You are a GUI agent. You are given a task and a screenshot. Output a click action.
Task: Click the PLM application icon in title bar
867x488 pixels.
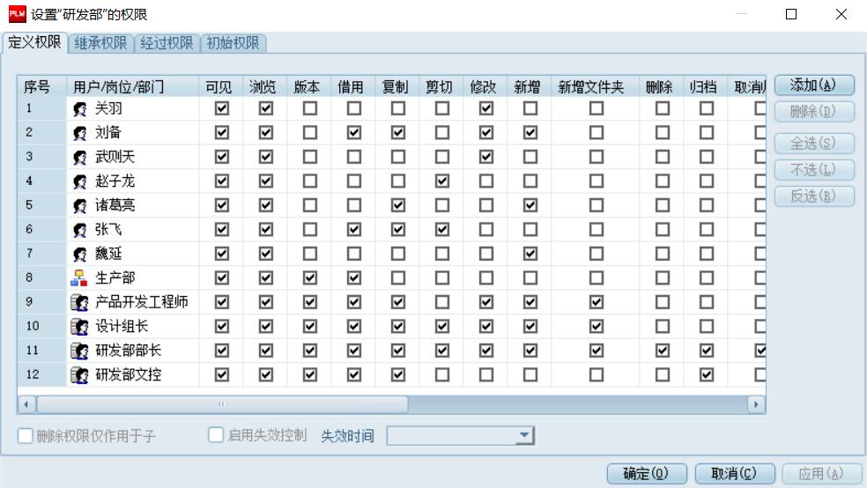coord(17,14)
